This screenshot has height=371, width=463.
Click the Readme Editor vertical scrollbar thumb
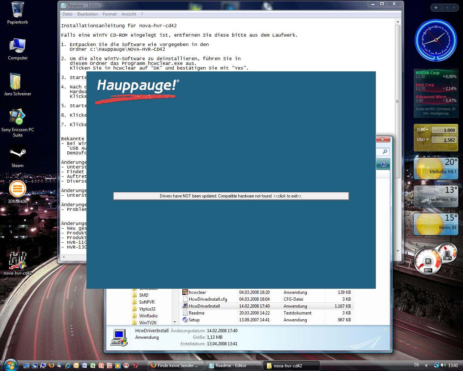pyautogui.click(x=398, y=101)
